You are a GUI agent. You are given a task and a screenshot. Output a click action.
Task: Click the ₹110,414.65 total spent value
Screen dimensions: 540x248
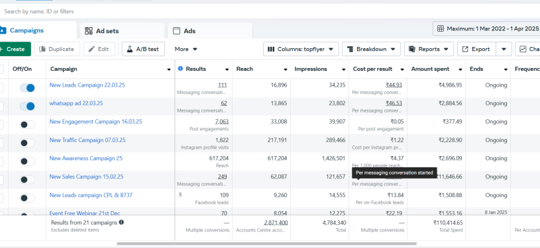(x=448, y=223)
